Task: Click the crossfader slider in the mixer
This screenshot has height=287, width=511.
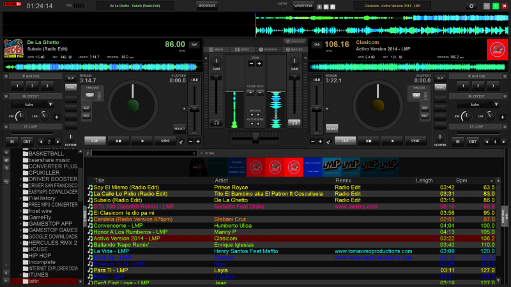Action: point(256,136)
